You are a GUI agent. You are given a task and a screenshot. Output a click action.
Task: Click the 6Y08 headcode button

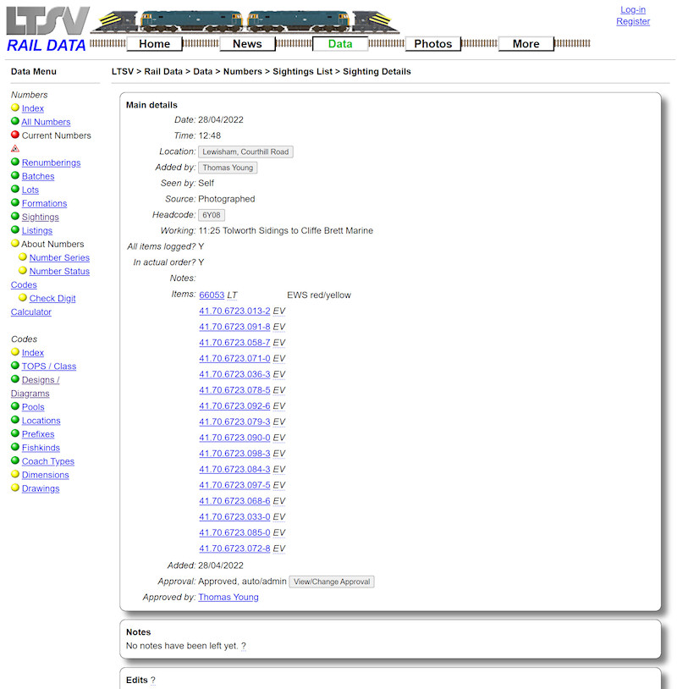212,214
